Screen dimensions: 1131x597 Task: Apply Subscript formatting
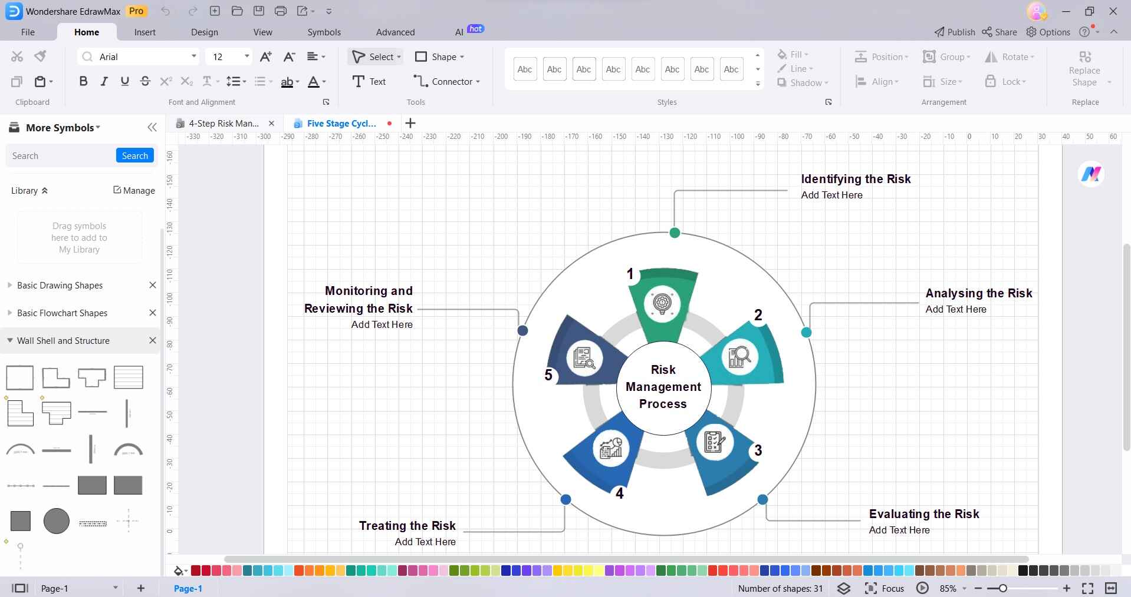point(186,81)
